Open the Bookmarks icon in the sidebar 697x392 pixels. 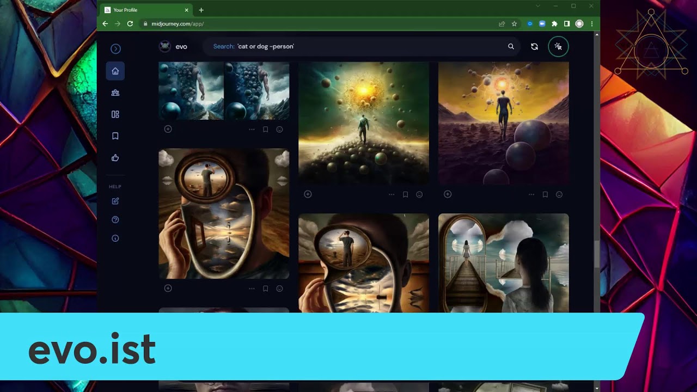click(115, 136)
